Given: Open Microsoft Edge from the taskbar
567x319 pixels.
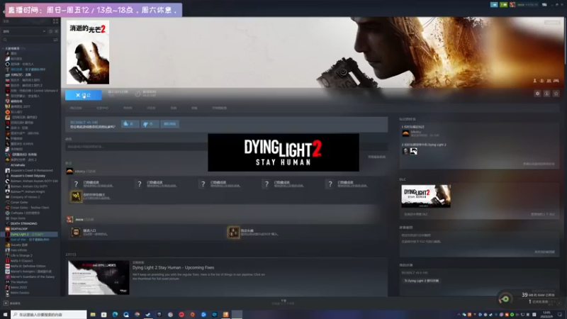Looking at the screenshot, I should (115, 315).
